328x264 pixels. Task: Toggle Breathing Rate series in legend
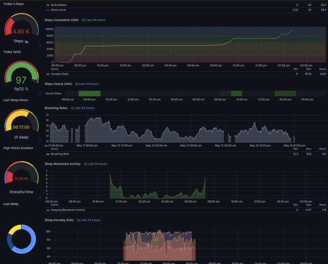click(60, 154)
